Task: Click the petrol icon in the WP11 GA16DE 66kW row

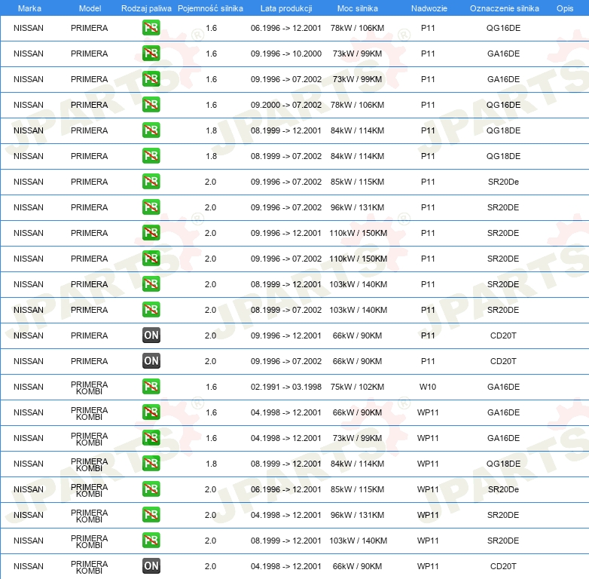Action: tap(151, 412)
